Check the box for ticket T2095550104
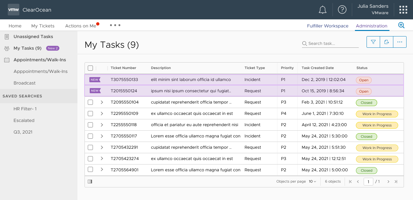Viewport: 413px width, 200px height. click(x=90, y=102)
